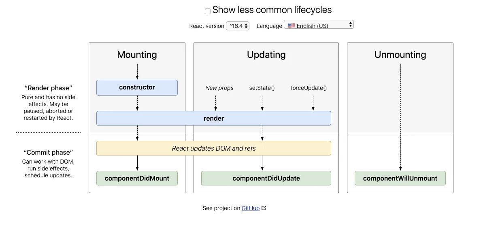Click the US flag icon in Language selector
The width and height of the screenshot is (498, 232).
[x=292, y=25]
